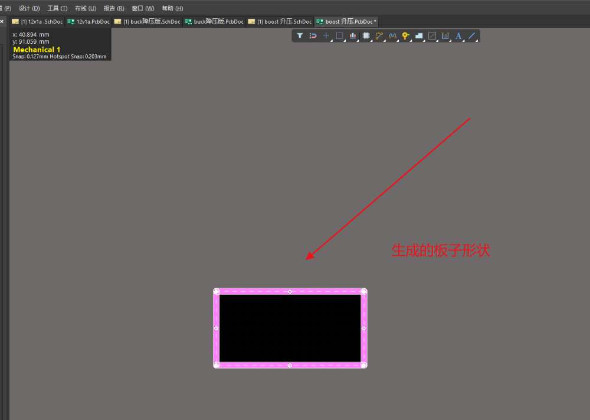The image size is (590, 420).
Task: Open the Place Dimension tool icon
Action: coord(445,36)
